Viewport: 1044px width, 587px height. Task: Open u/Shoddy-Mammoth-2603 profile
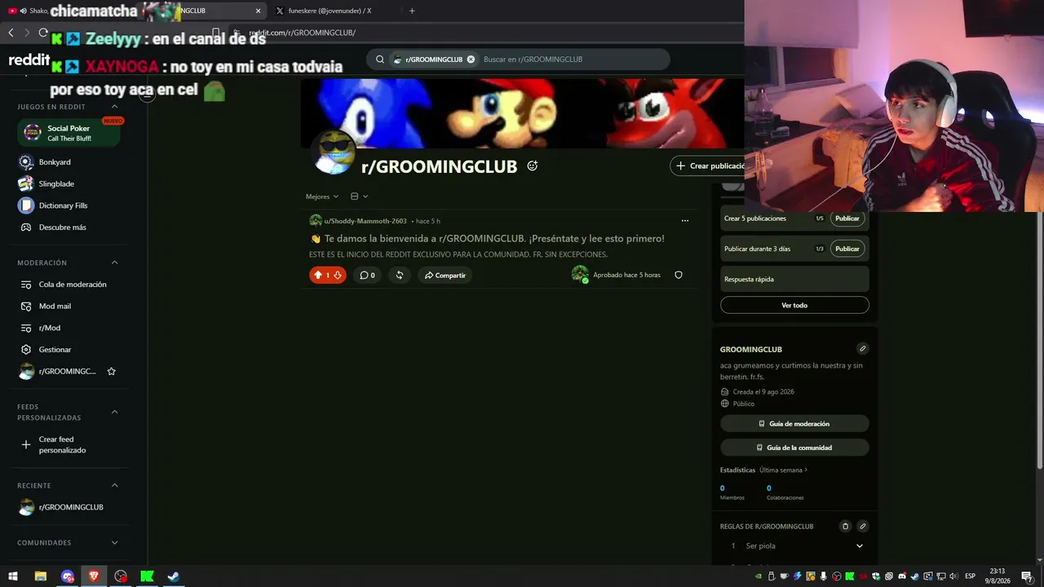coord(365,221)
